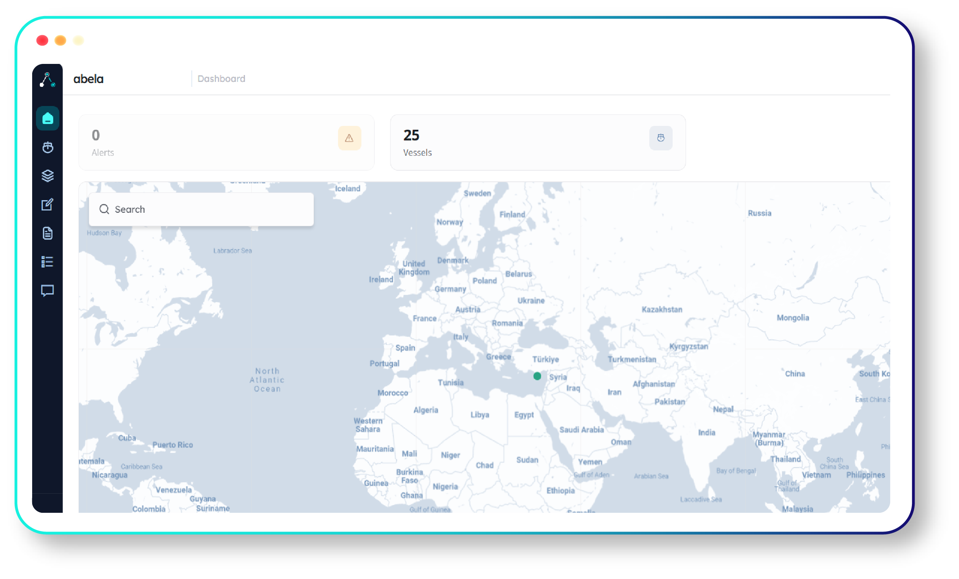This screenshot has height=579, width=959.
Task: Click the Pakistan map label
Action: coord(670,402)
